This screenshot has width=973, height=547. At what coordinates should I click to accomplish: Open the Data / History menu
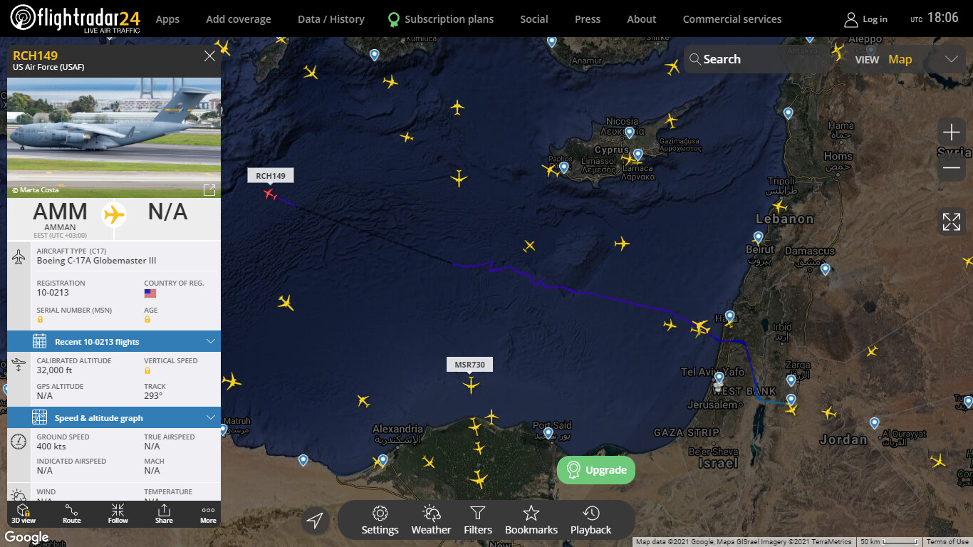click(x=331, y=19)
